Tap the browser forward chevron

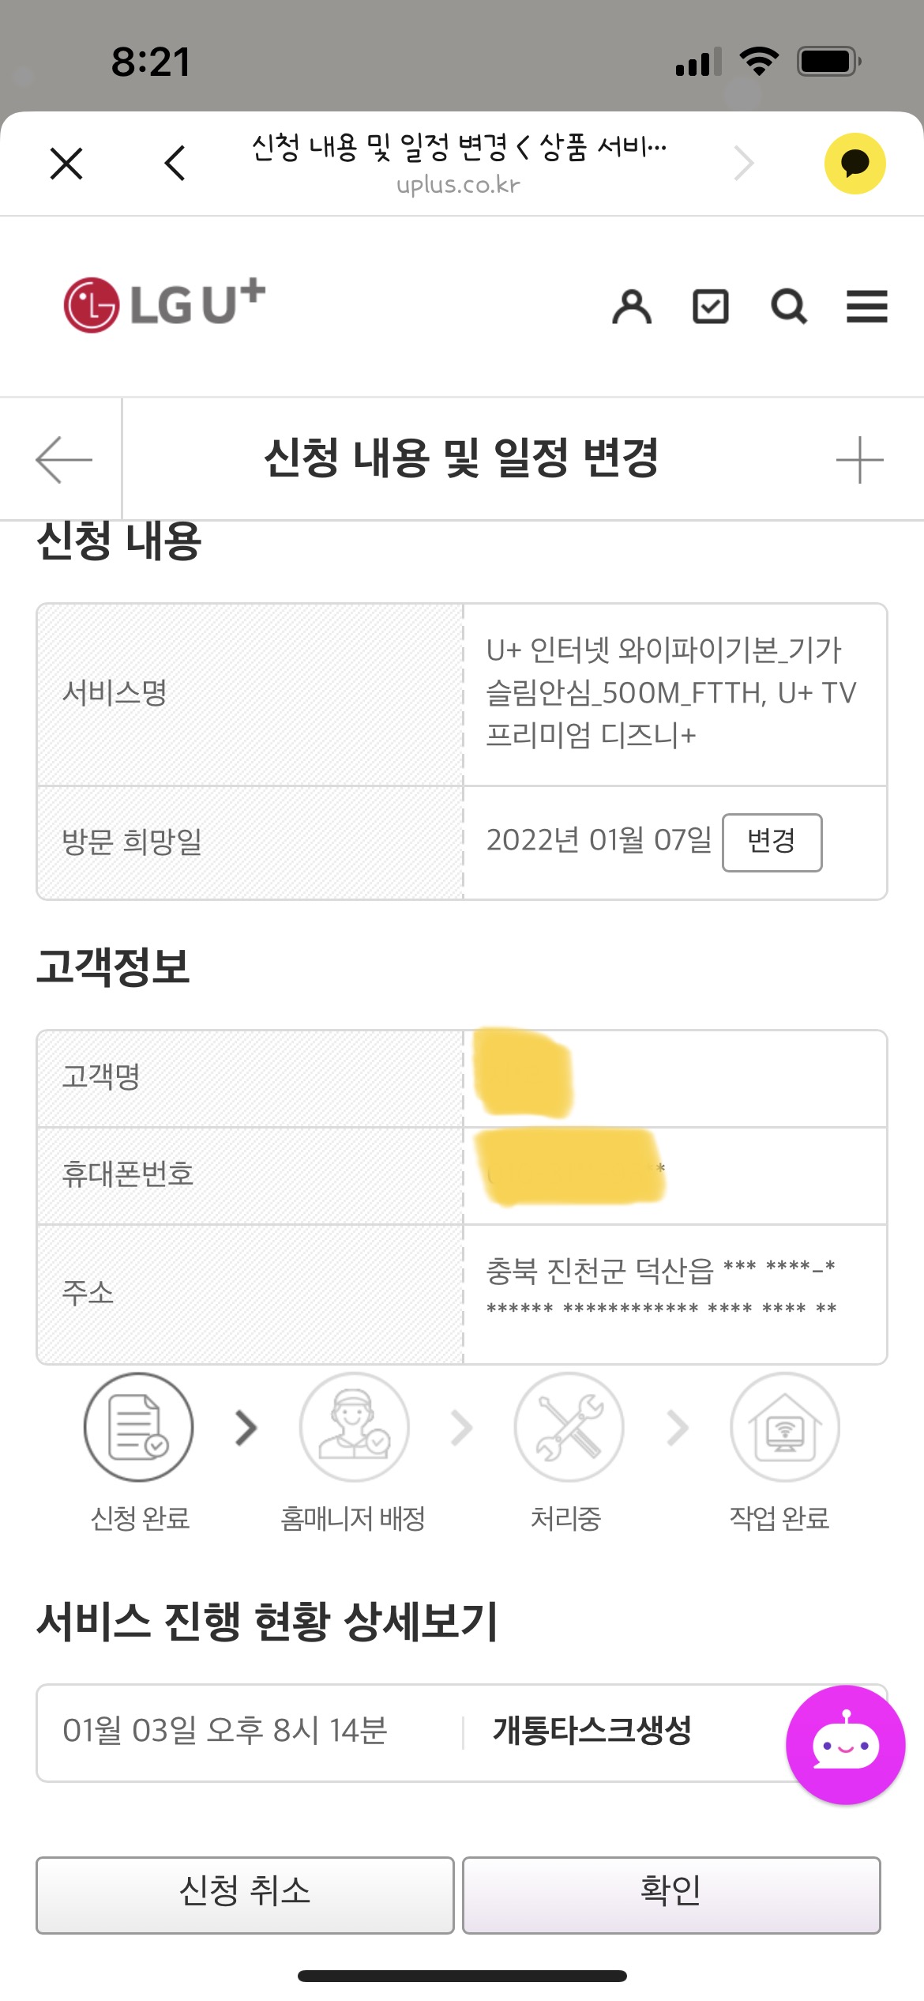(743, 164)
